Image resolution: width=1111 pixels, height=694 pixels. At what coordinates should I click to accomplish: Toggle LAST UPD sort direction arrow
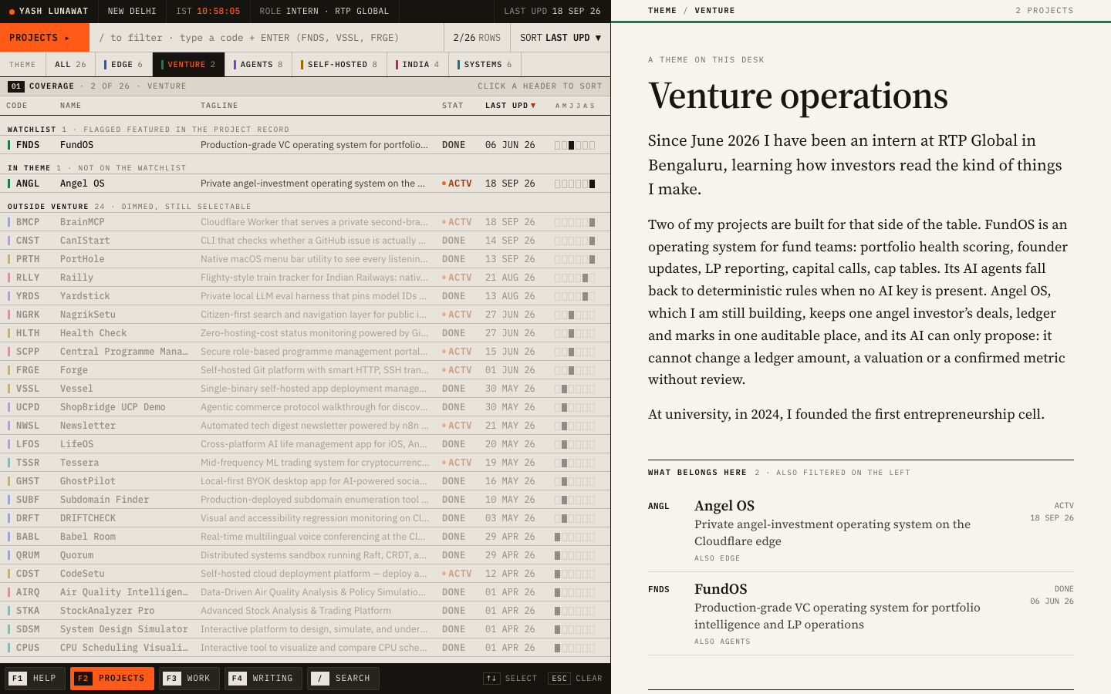pos(533,106)
